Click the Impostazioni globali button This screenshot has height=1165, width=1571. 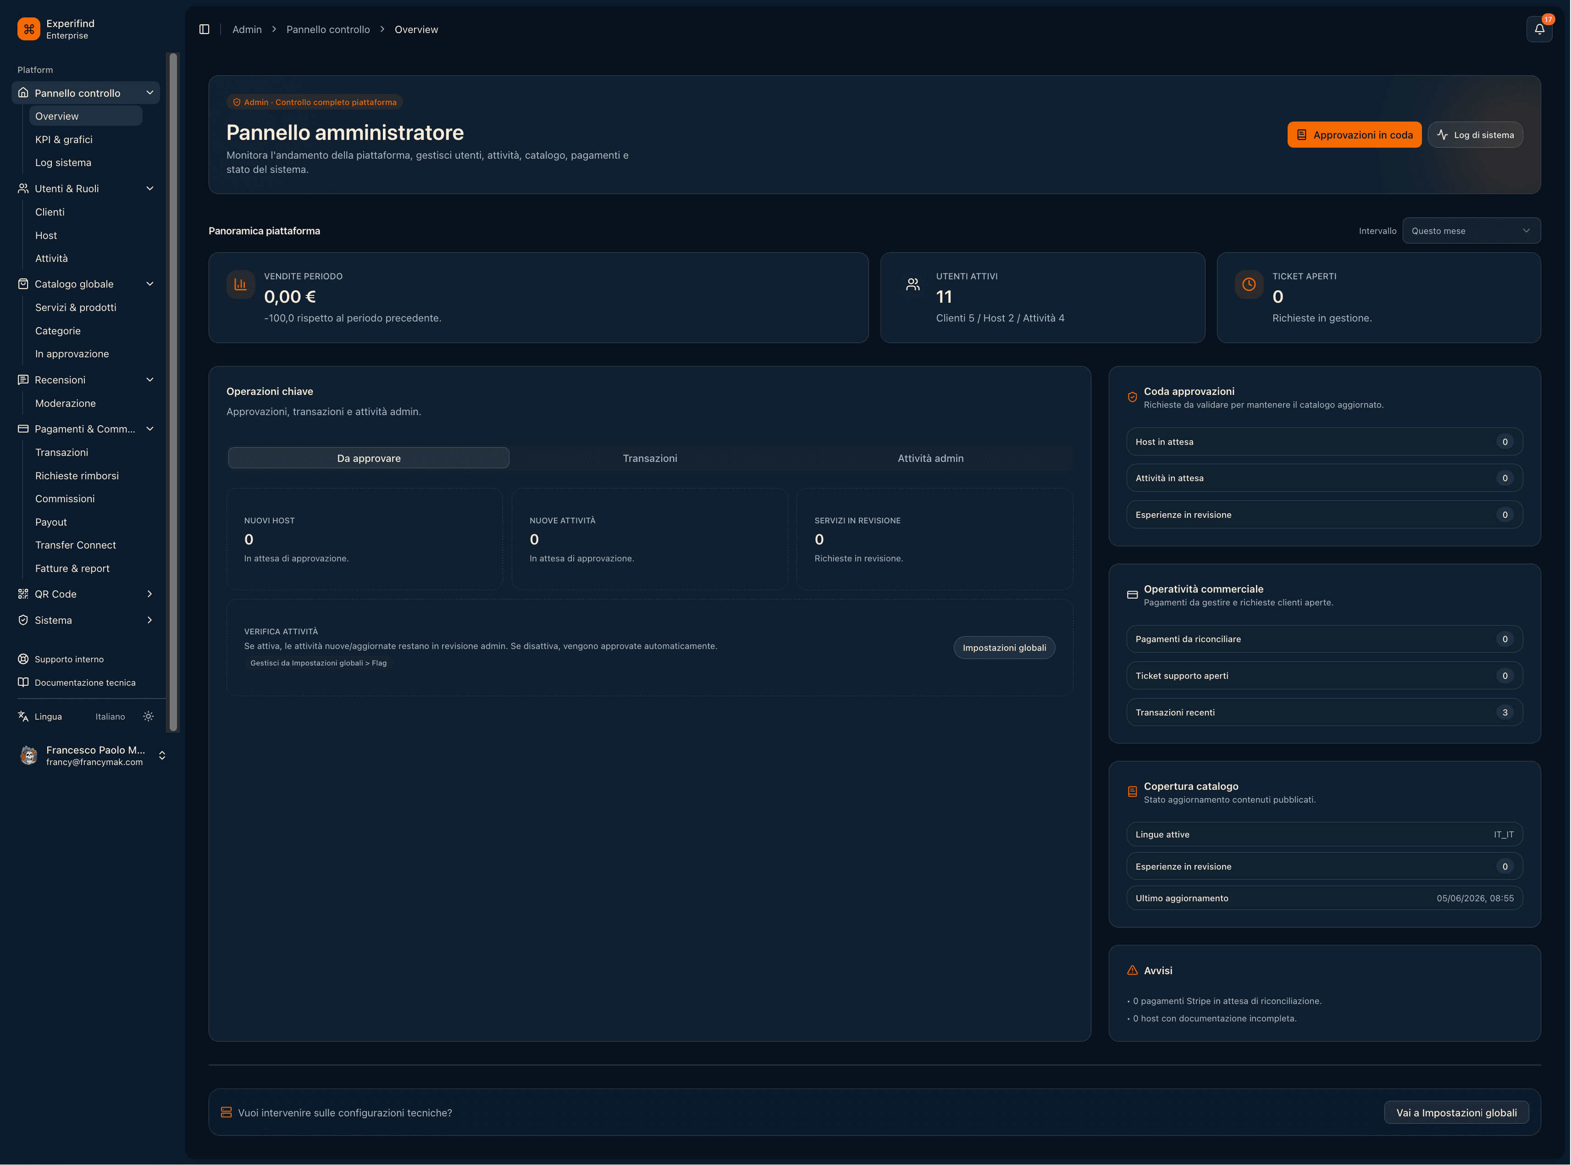[1004, 647]
